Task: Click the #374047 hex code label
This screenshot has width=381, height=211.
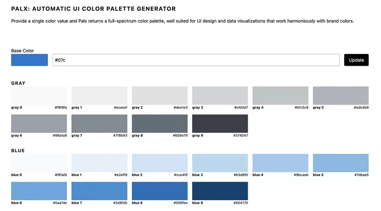Action: (241, 136)
